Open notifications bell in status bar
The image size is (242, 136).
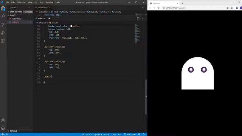(144, 134)
